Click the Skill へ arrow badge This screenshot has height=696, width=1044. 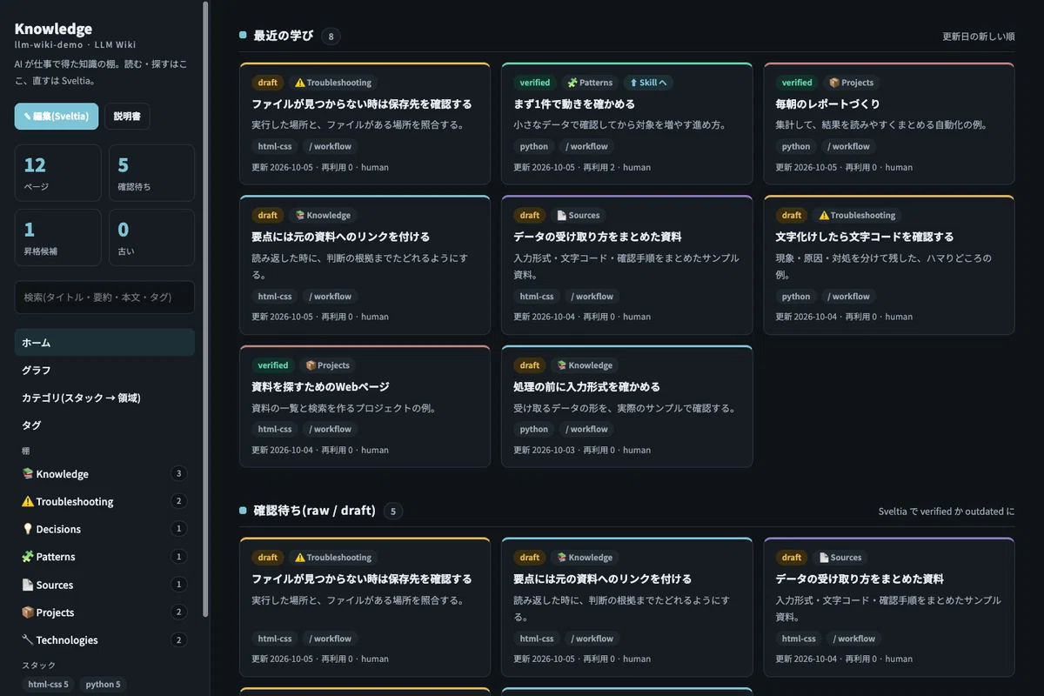coord(648,83)
